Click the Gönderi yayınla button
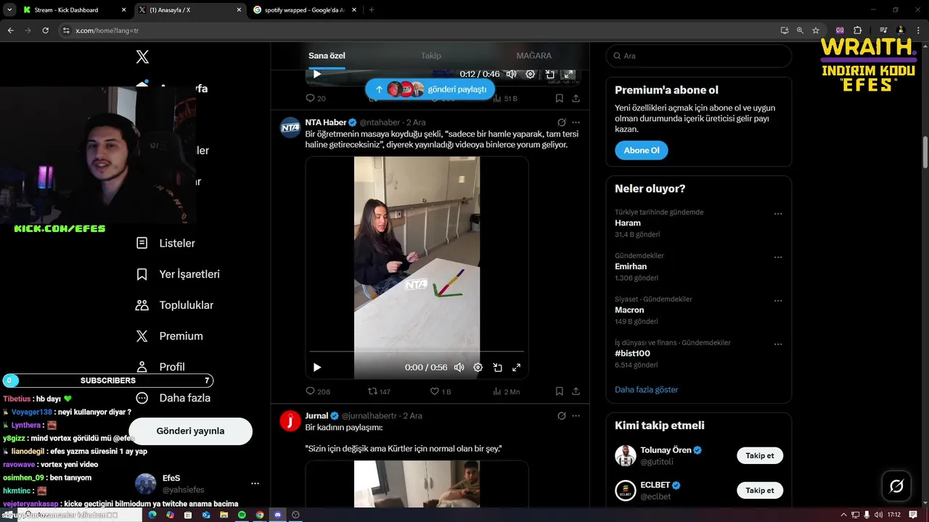Screen dimensions: 929x522 point(190,431)
